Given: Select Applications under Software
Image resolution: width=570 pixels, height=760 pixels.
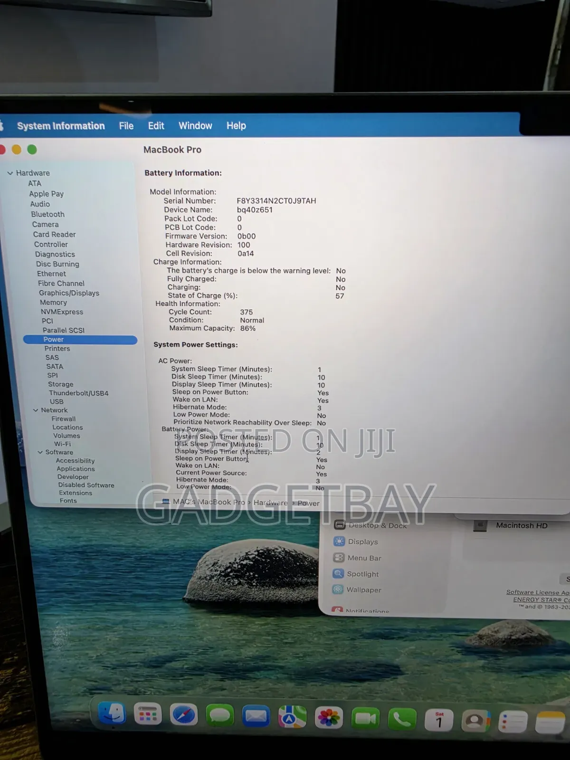Looking at the screenshot, I should pos(76,469).
